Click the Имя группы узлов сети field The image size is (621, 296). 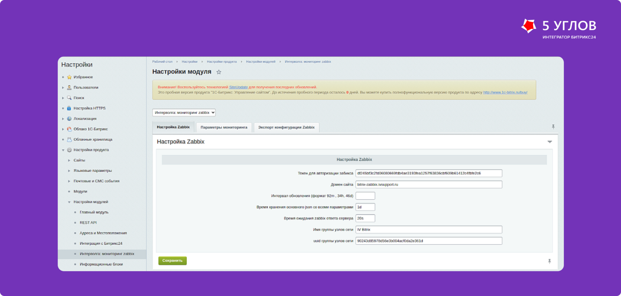point(429,229)
